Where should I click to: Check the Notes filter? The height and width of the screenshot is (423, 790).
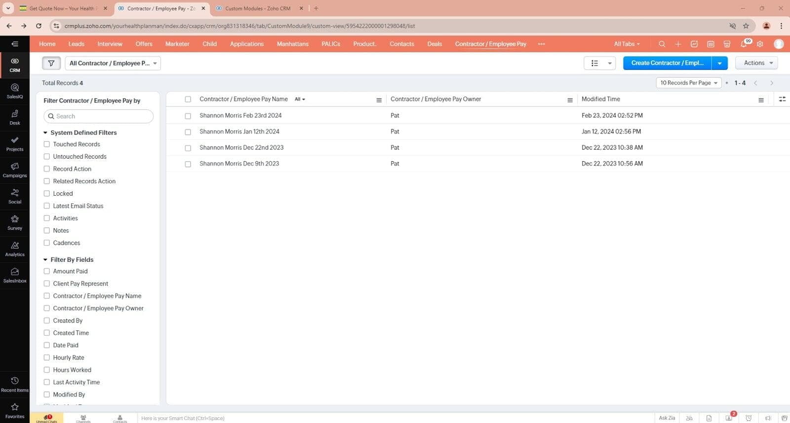tap(47, 230)
